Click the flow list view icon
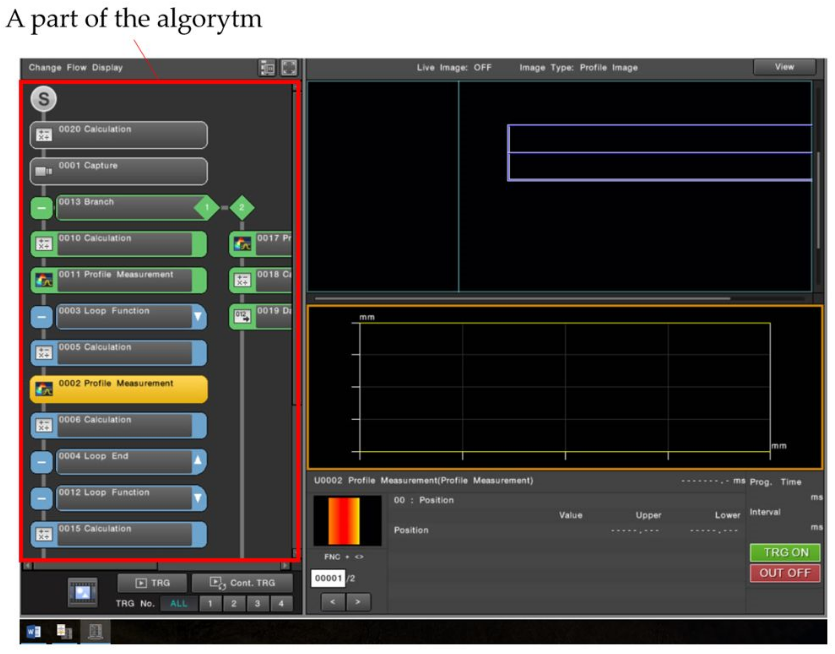 (x=267, y=68)
